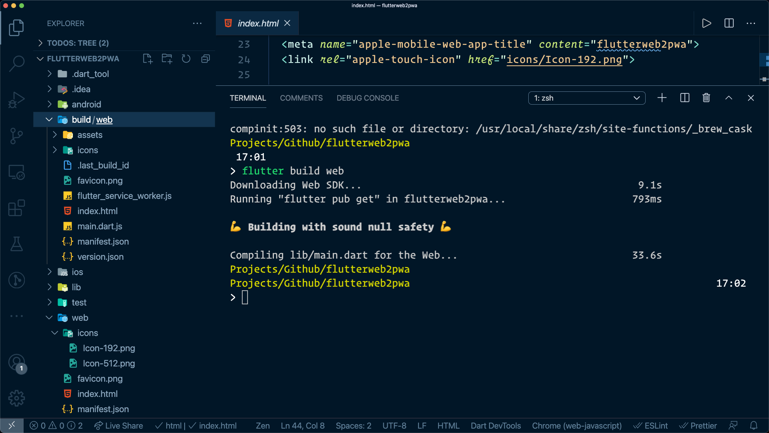Switch to the COMMENTS tab
Viewport: 769px width, 433px height.
301,98
